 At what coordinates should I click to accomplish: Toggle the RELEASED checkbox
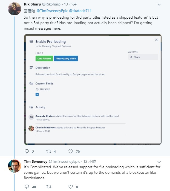[37, 95]
